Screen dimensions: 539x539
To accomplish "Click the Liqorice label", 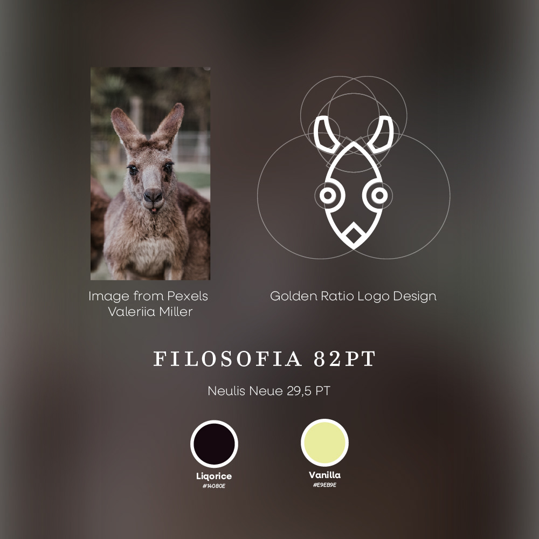I will [214, 476].
